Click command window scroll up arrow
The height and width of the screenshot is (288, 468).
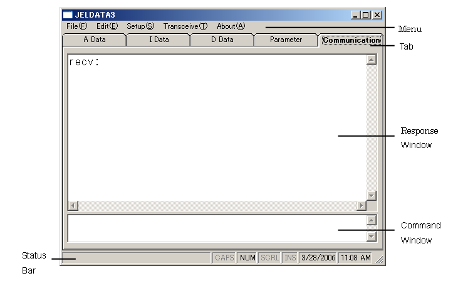click(371, 220)
